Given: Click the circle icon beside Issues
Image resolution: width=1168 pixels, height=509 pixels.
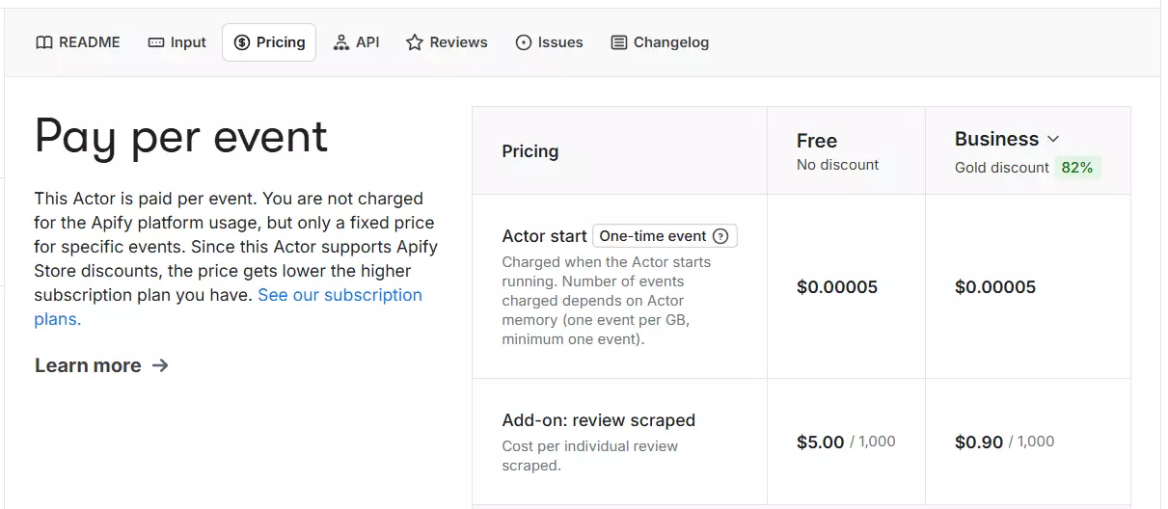Looking at the screenshot, I should click(x=524, y=42).
